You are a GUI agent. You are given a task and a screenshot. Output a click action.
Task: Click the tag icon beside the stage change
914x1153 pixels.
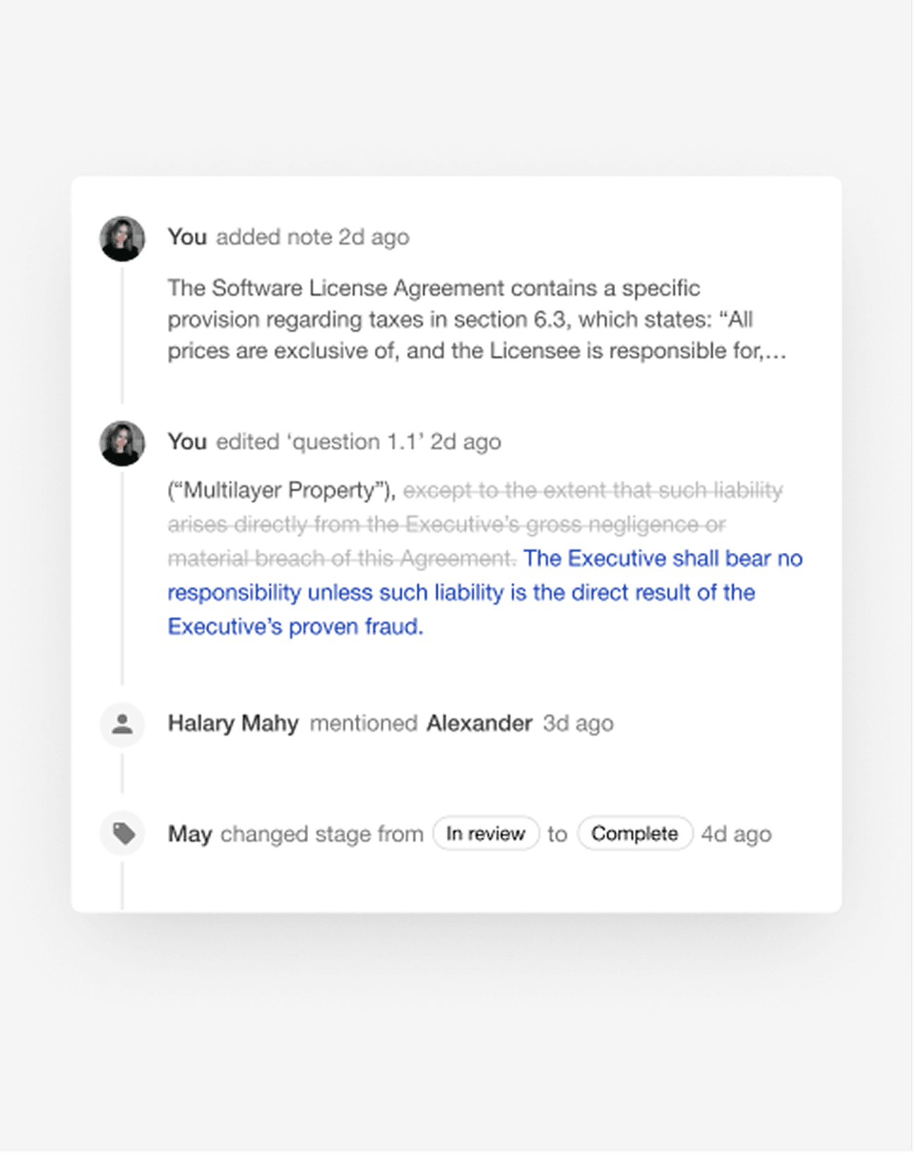pos(124,834)
